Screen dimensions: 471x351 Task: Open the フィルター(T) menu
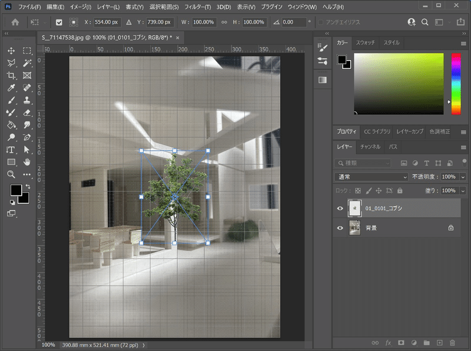[x=198, y=6]
